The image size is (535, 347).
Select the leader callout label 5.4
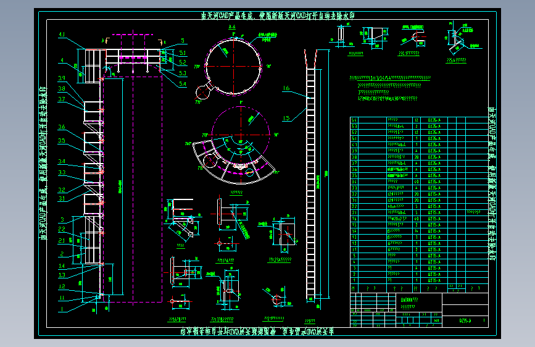[x=183, y=84]
